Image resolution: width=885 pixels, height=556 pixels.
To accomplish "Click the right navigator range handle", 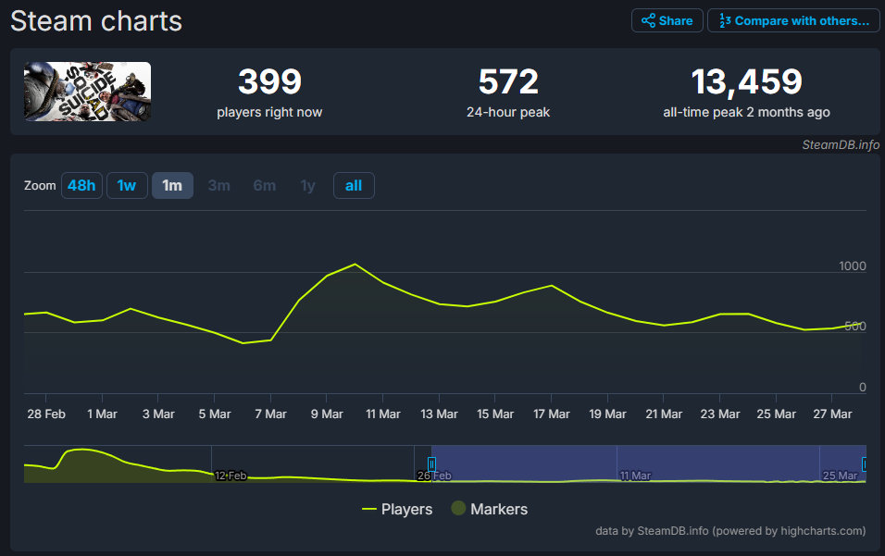I will [865, 463].
